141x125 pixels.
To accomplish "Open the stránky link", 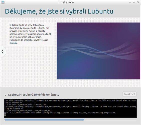I will (13, 43).
